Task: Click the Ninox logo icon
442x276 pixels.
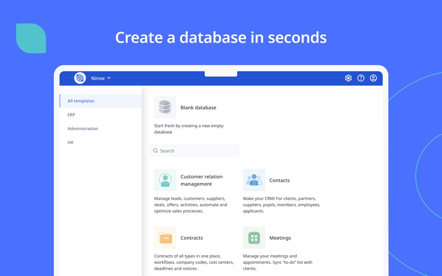Action: pos(80,78)
